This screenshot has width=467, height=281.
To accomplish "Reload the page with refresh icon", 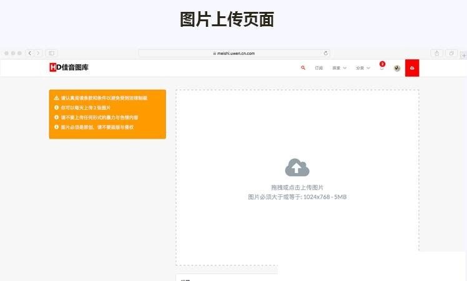I will (325, 53).
